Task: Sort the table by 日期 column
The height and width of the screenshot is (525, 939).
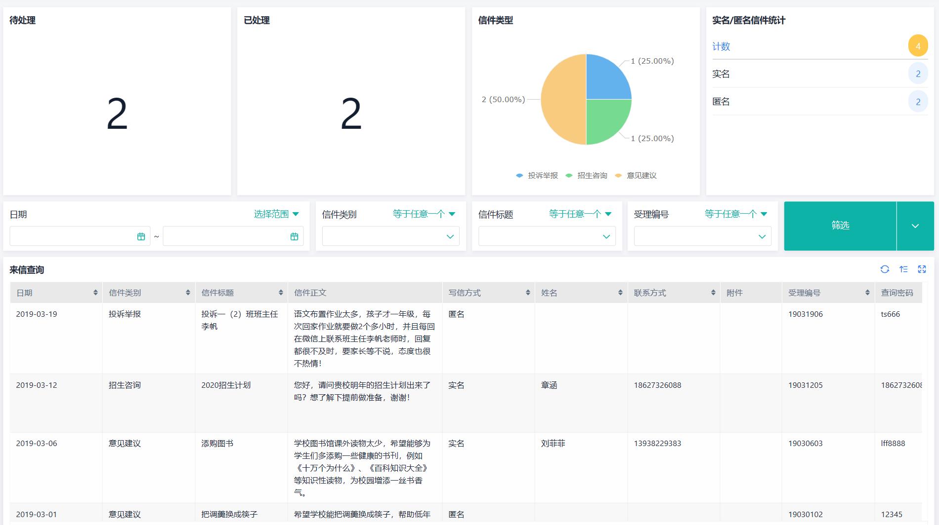Action: pyautogui.click(x=95, y=292)
